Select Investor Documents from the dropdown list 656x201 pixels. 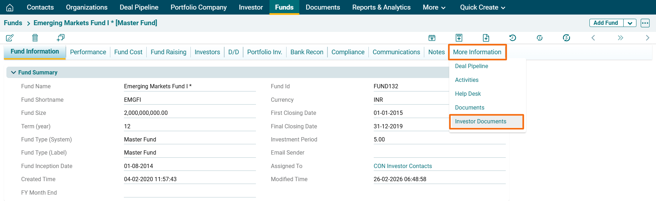(x=481, y=122)
